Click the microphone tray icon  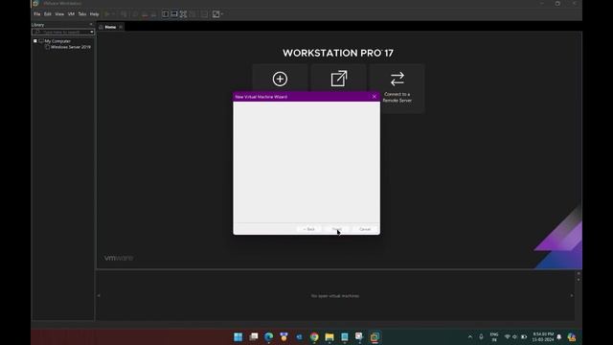click(481, 336)
